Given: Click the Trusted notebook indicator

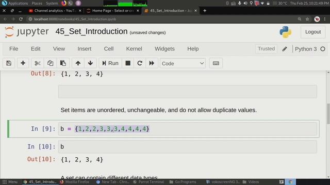Looking at the screenshot, I should pyautogui.click(x=266, y=49).
